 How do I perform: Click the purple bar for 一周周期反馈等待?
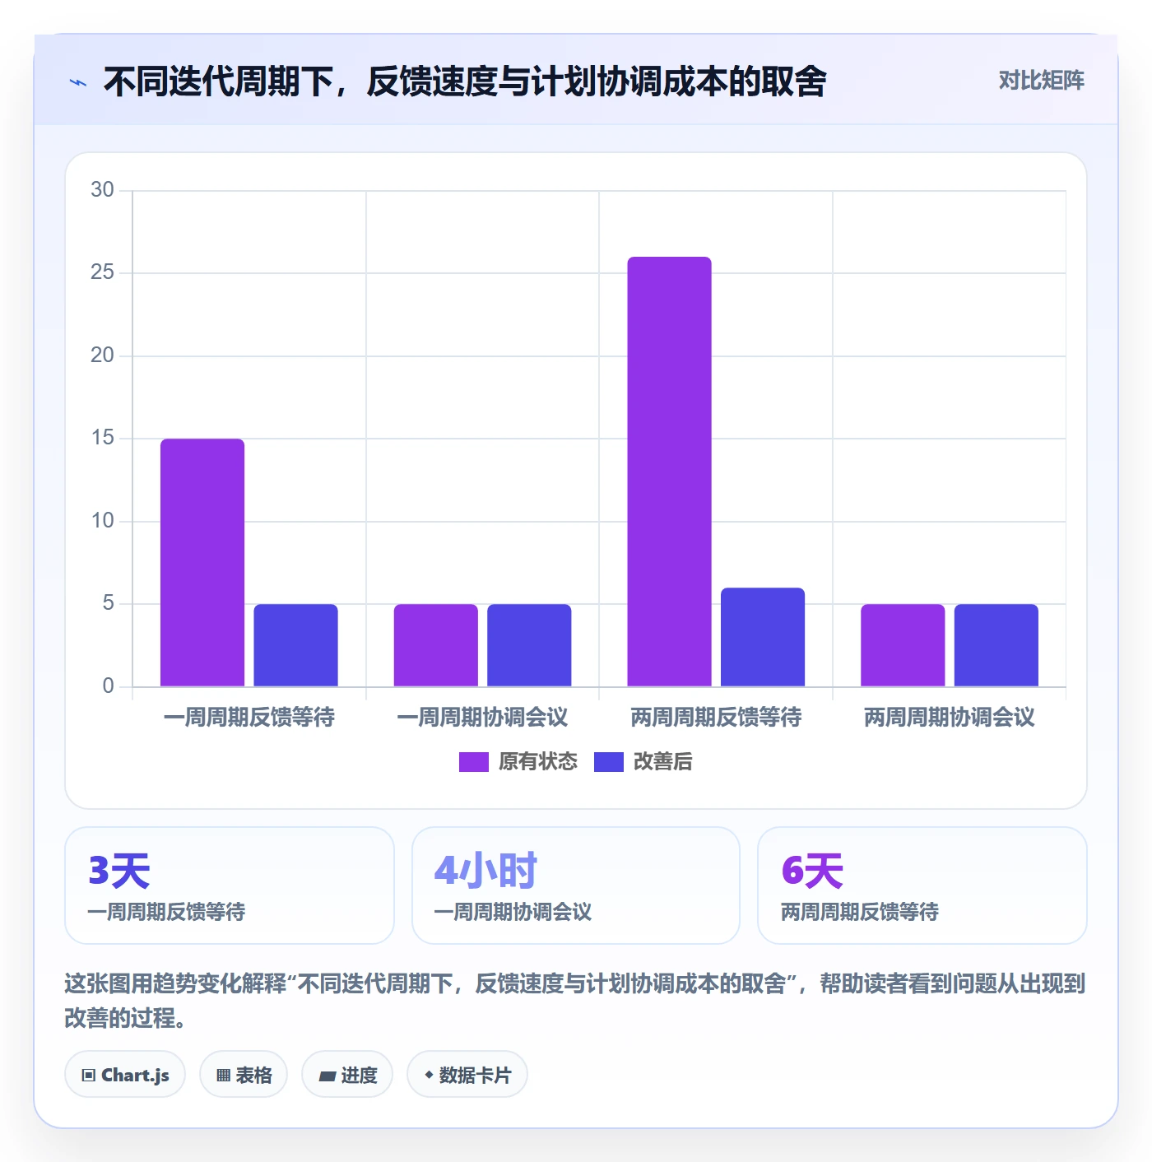202,562
